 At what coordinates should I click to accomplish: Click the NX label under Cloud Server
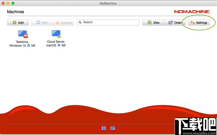point(64,45)
